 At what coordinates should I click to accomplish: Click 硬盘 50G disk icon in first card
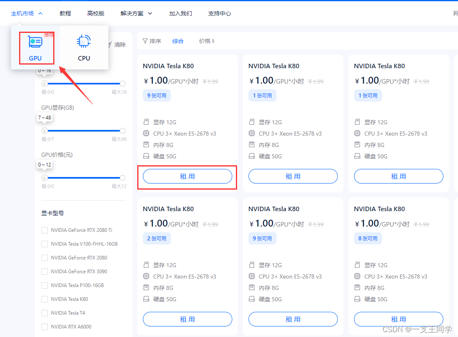(x=146, y=156)
